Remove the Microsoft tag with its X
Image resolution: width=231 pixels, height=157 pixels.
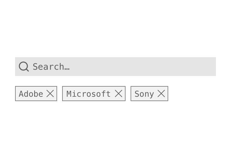pos(118,94)
